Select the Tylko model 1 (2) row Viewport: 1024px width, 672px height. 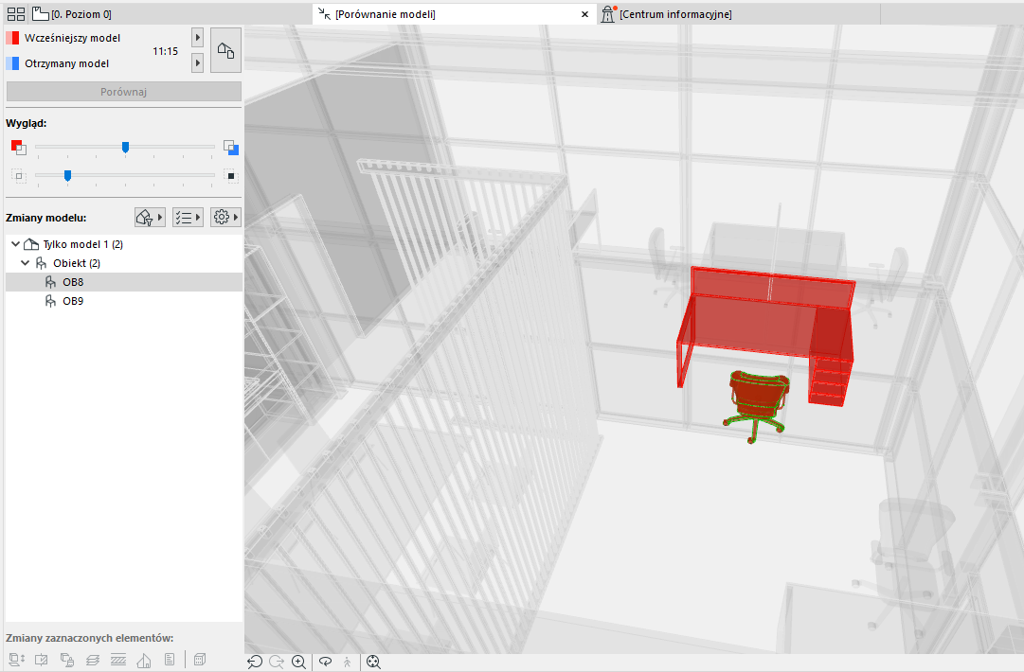coord(123,244)
